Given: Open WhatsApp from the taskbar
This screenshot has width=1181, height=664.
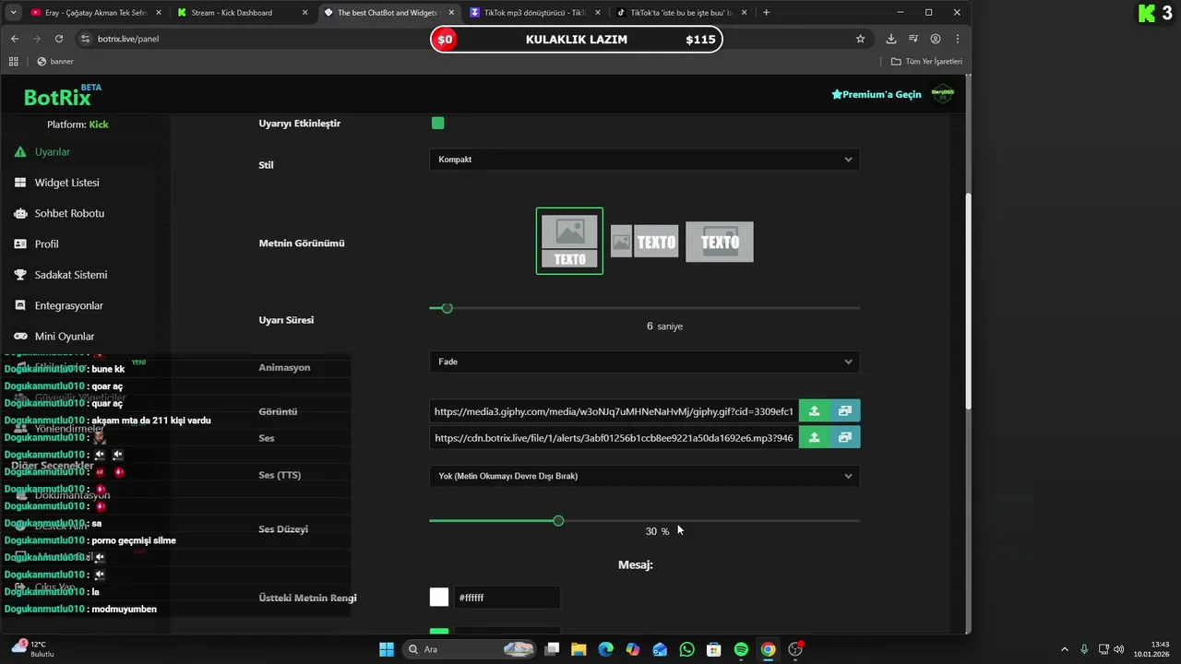Looking at the screenshot, I should pos(686,649).
